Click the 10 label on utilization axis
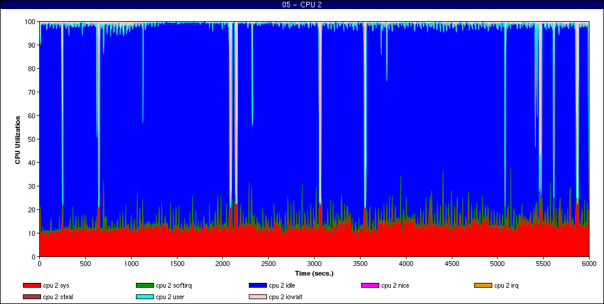604x304 pixels. pyautogui.click(x=33, y=233)
